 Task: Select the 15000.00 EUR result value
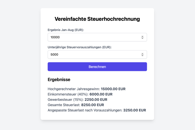(x=113, y=89)
